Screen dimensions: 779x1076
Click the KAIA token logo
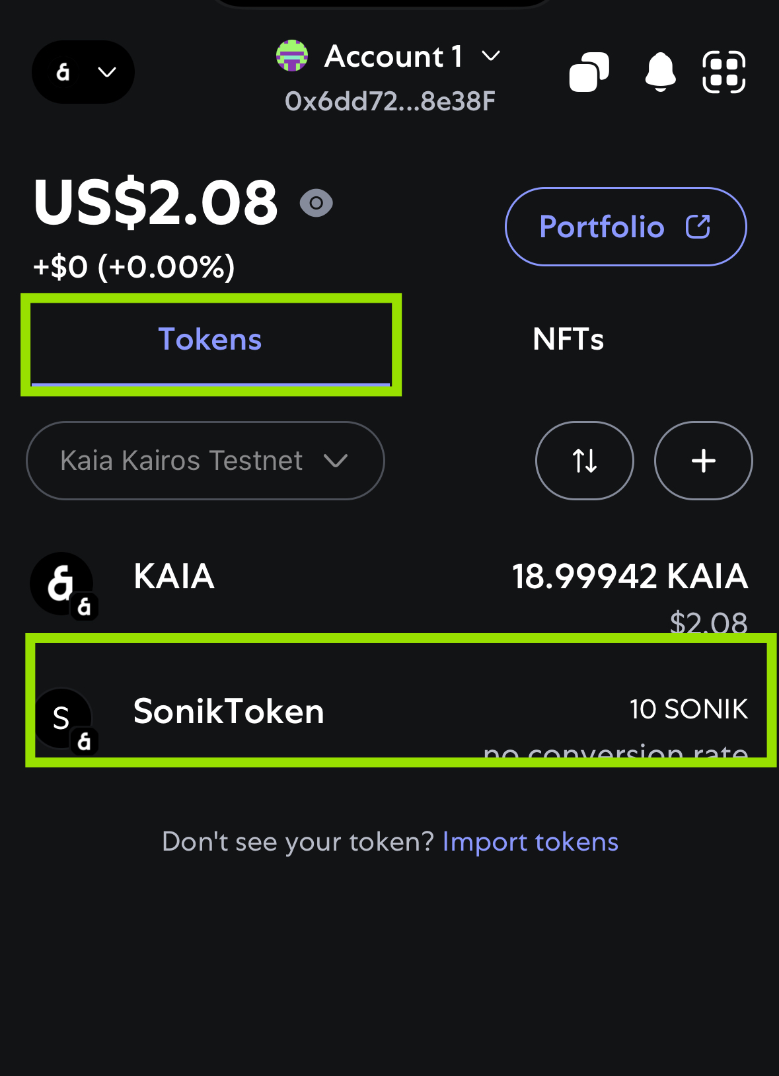63,585
